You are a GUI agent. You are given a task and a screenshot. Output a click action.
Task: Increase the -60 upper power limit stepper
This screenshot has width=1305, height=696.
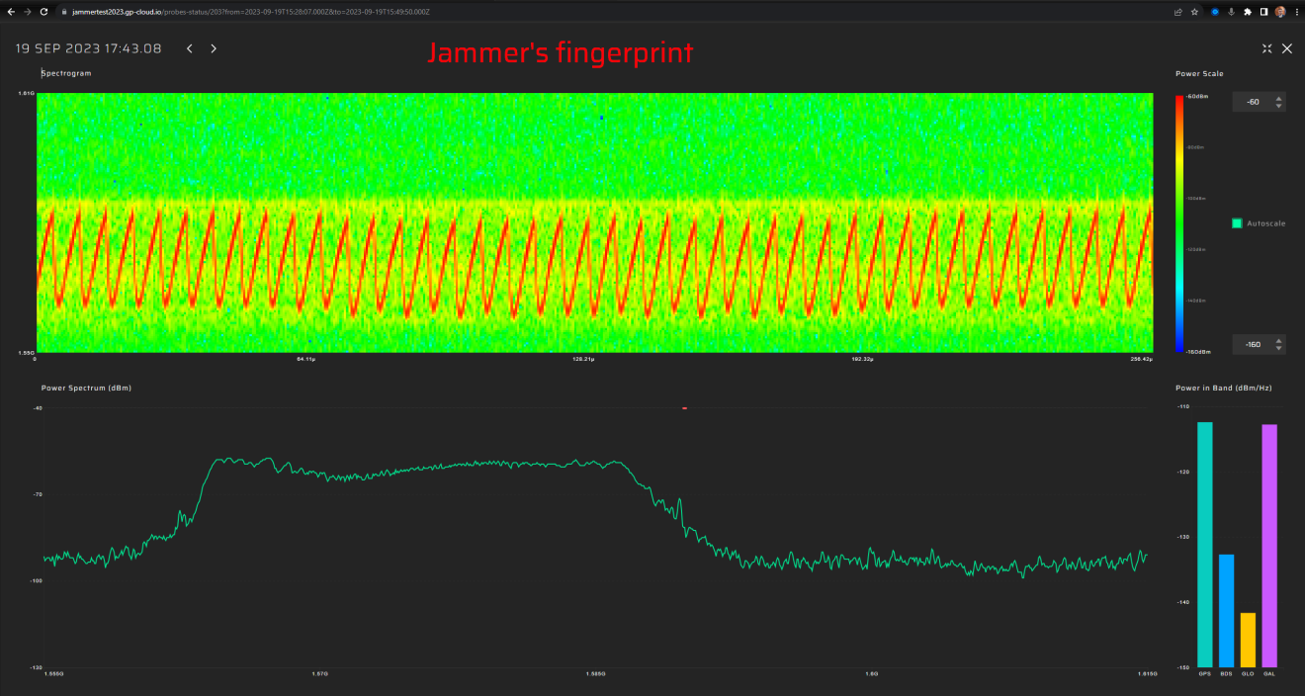click(x=1278, y=98)
